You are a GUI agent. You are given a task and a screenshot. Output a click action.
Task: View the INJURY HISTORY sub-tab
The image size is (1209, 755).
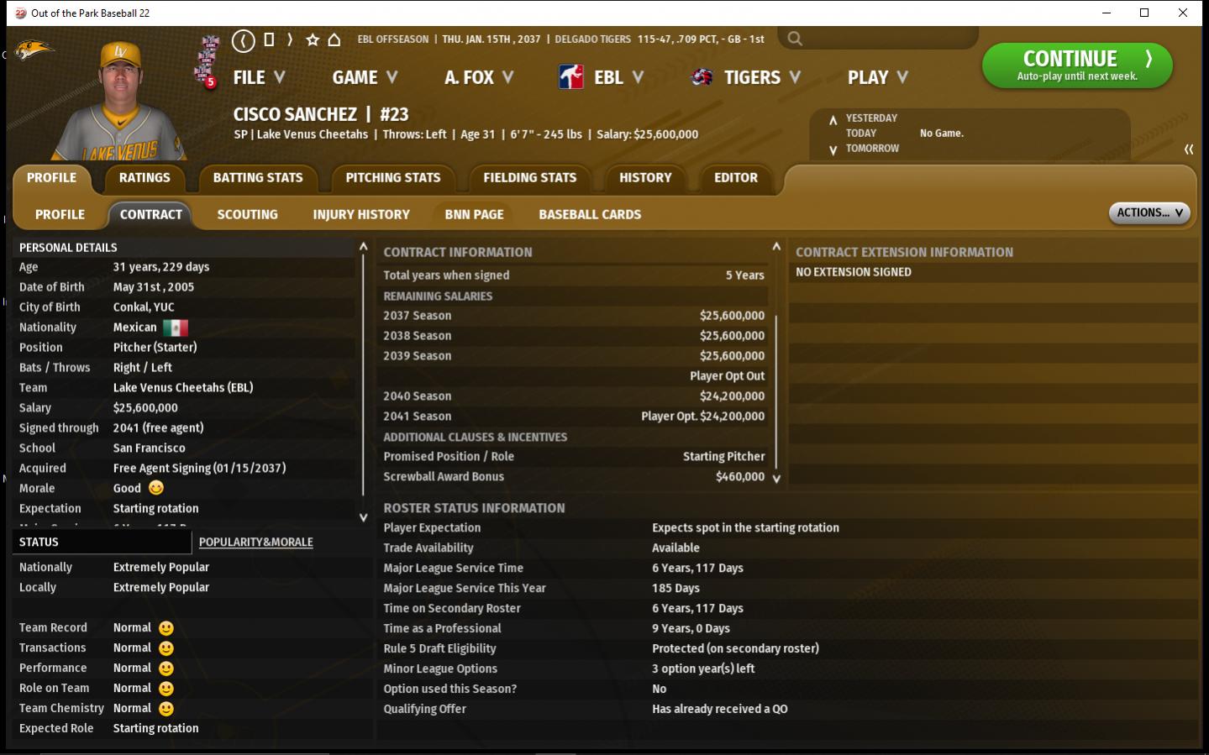click(x=361, y=215)
